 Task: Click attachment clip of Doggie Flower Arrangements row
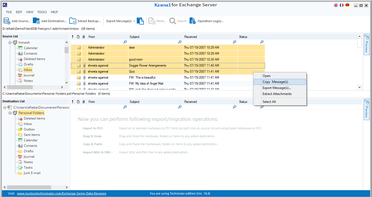click(84, 65)
